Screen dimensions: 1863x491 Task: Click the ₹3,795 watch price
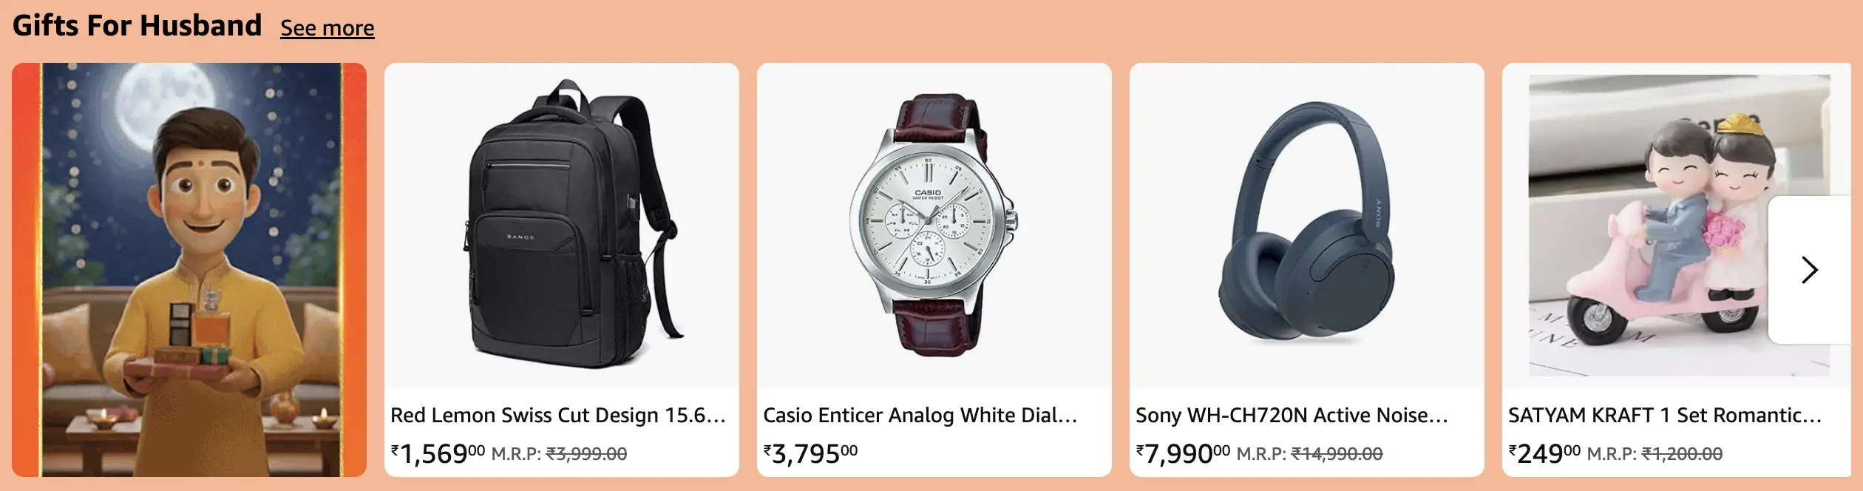tap(810, 453)
